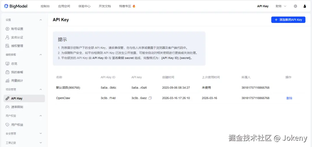Image resolution: width=312 pixels, height=147 pixels.
Task: Click the API key value 5a5a...r0aX
Action: [139, 88]
